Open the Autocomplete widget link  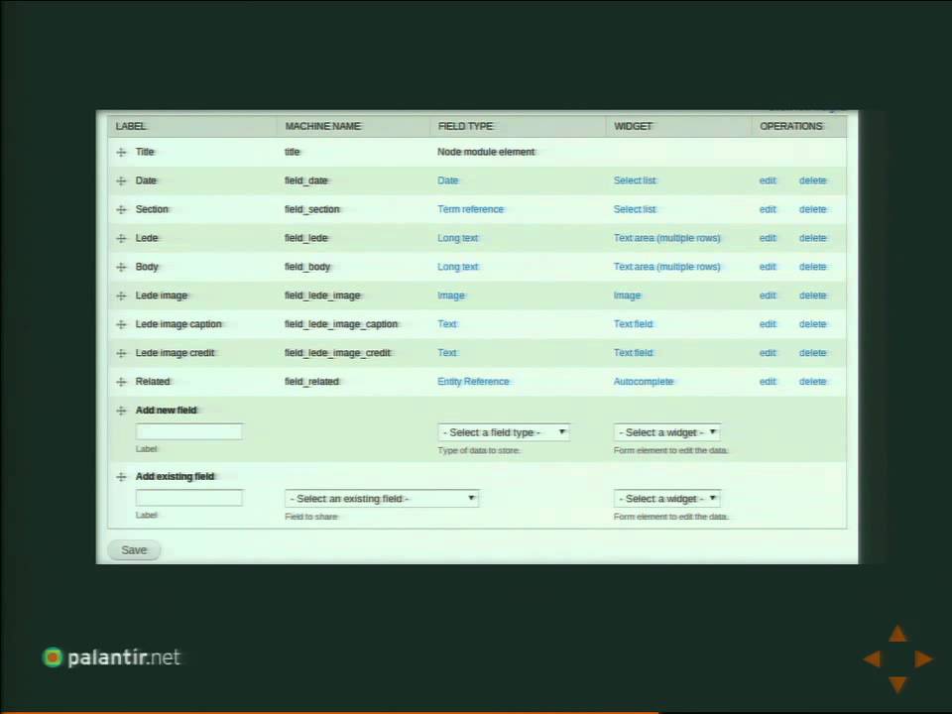point(644,381)
